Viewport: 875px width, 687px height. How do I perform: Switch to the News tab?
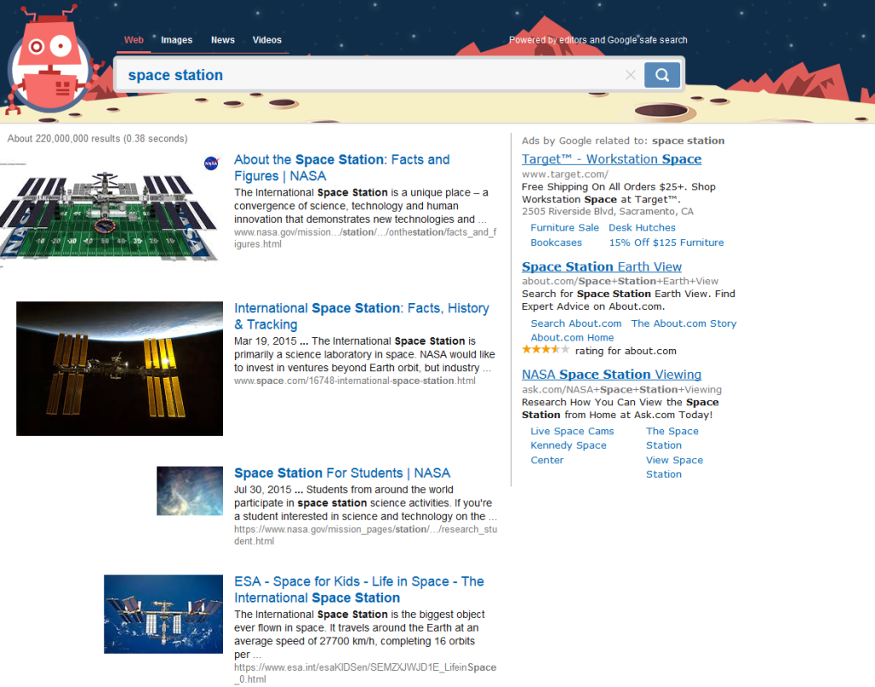[x=223, y=40]
